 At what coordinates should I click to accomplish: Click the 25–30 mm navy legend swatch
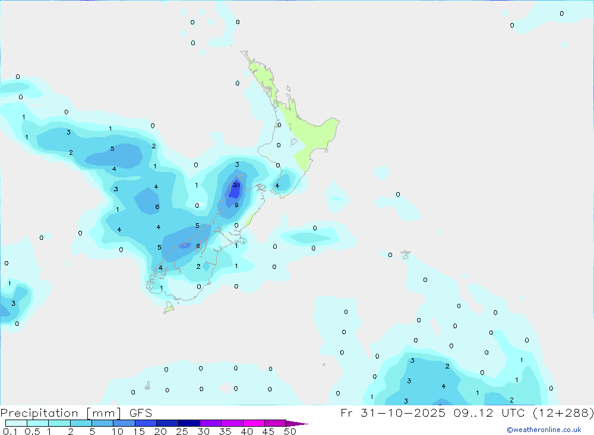[x=189, y=423]
